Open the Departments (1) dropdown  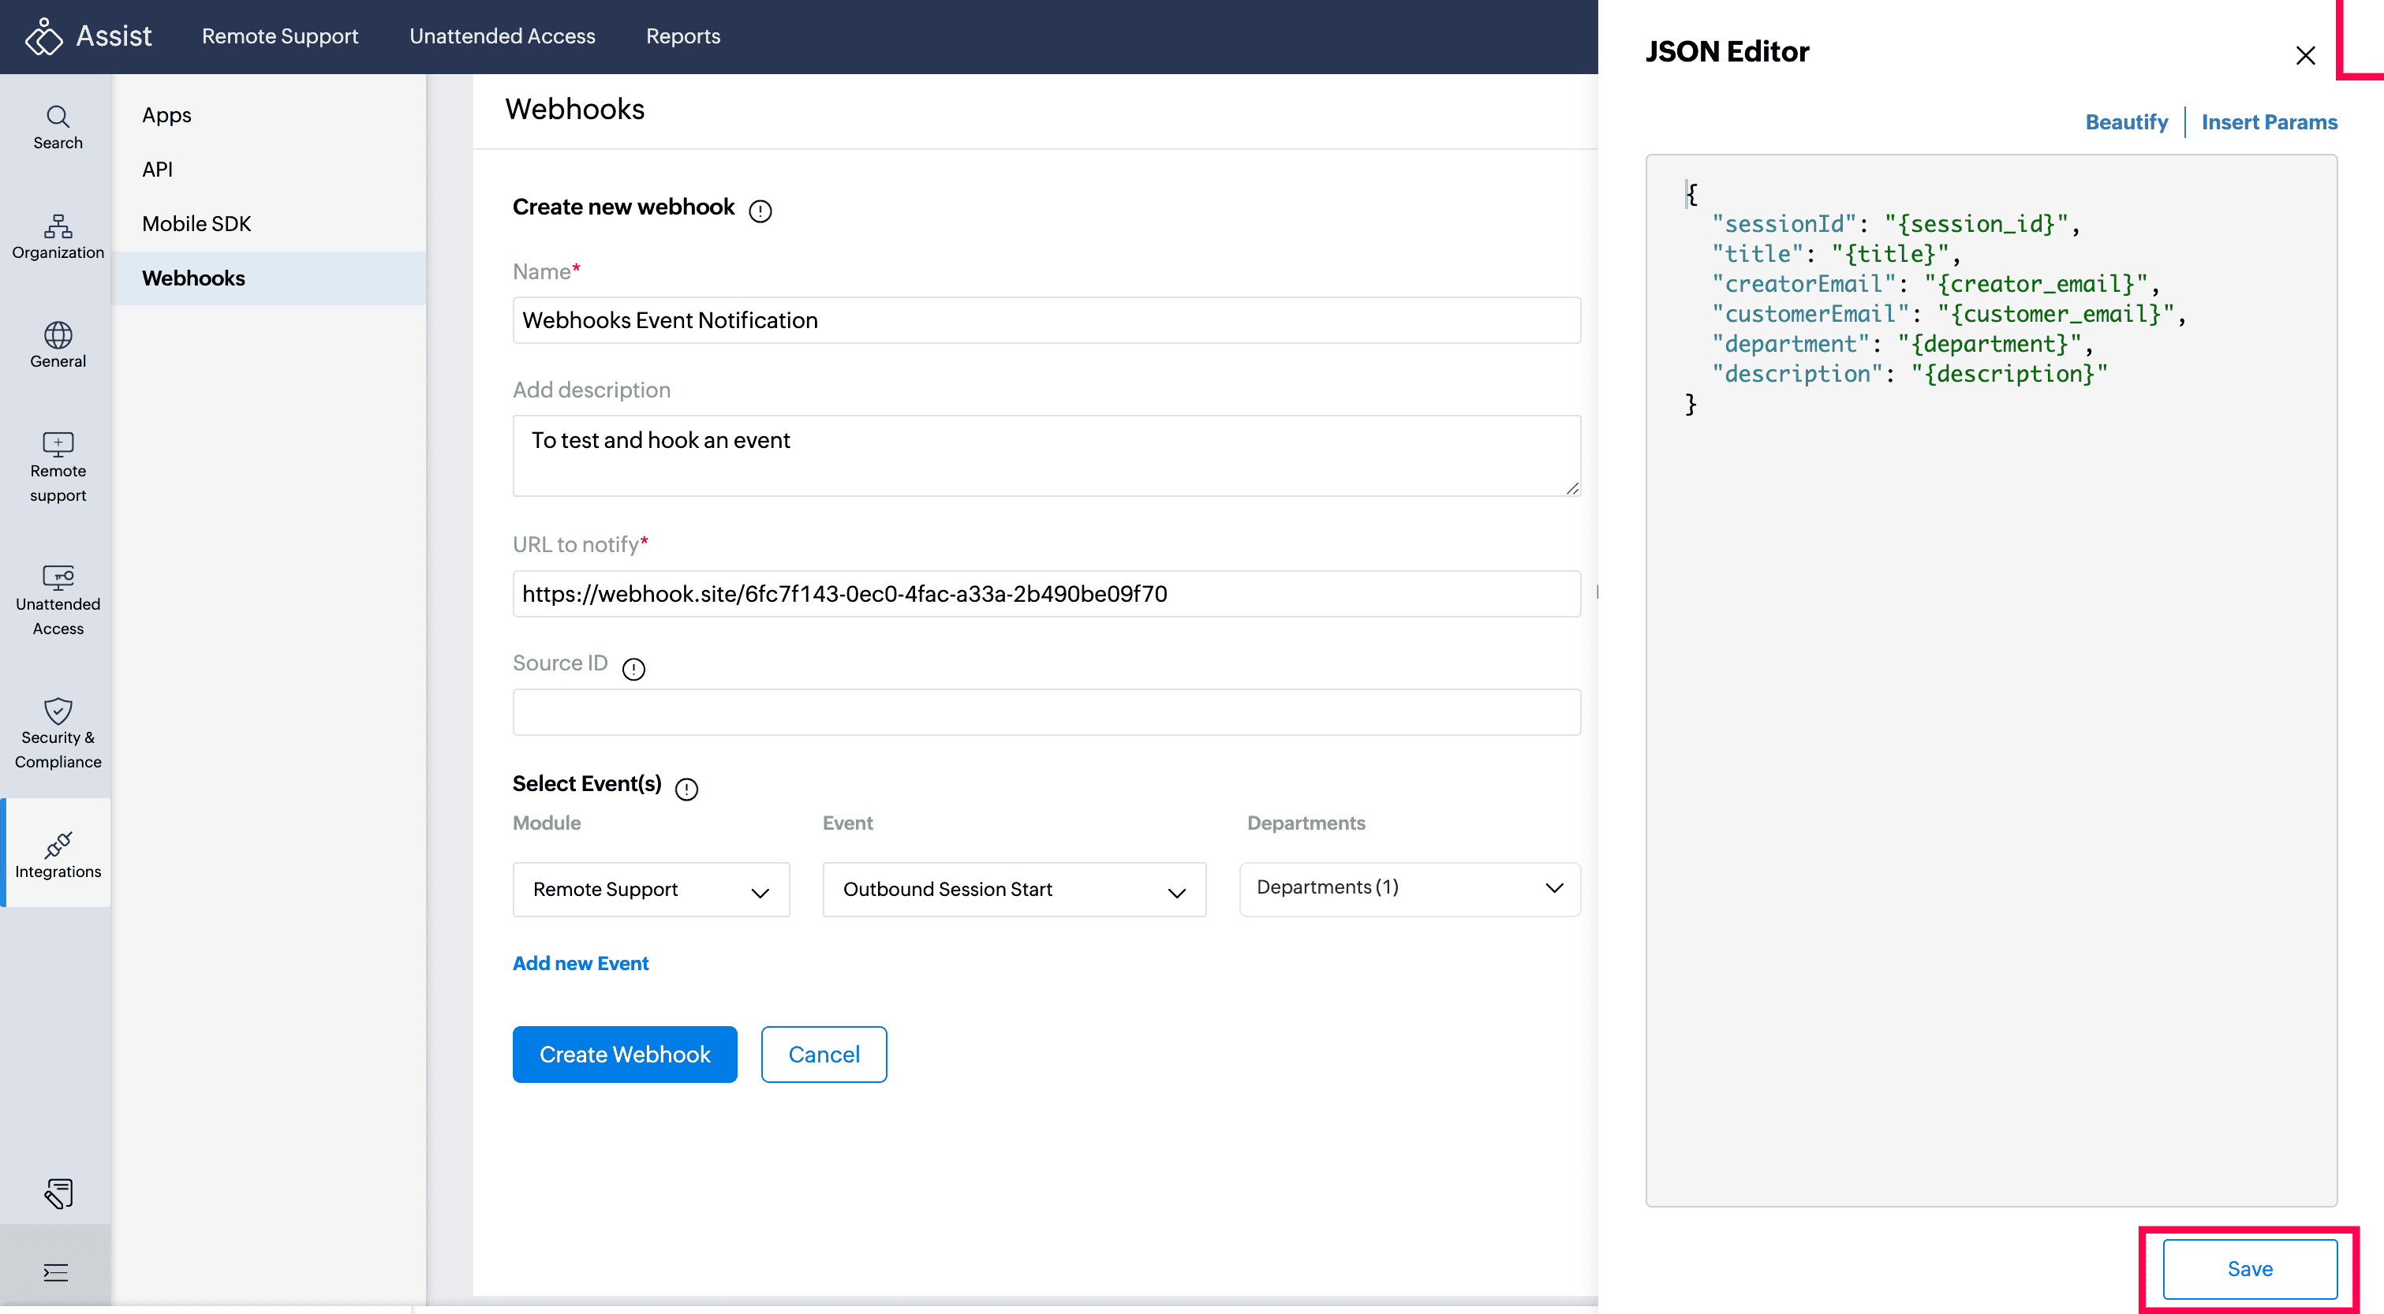(1409, 887)
